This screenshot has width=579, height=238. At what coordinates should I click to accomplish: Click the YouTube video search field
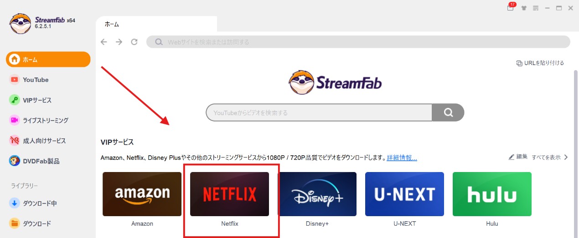click(x=319, y=112)
